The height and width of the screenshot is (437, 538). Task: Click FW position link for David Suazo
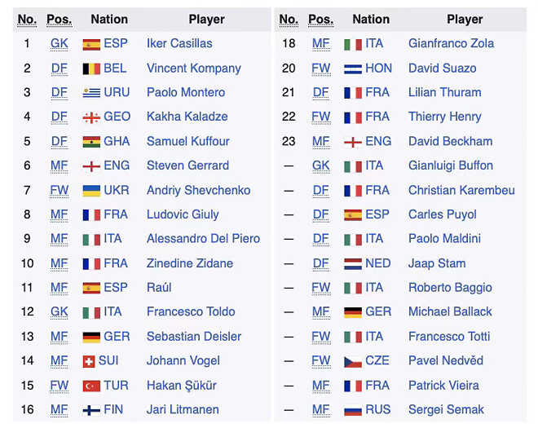pyautogui.click(x=321, y=68)
